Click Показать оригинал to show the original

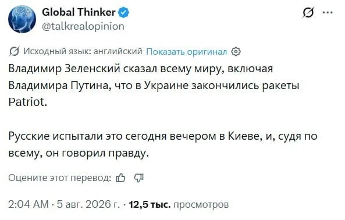pyautogui.click(x=186, y=52)
